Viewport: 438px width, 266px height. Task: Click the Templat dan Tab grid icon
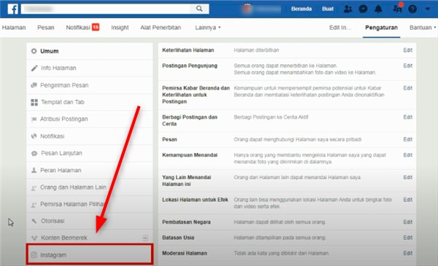click(x=34, y=102)
